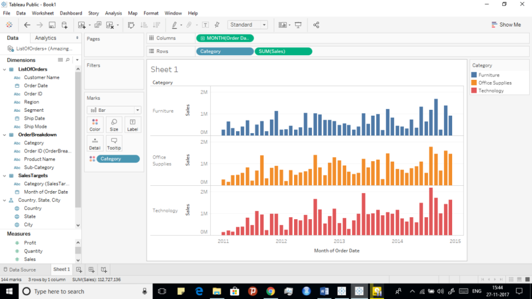The width and height of the screenshot is (532, 299).
Task: Switch to the Analytics tab
Action: click(45, 38)
